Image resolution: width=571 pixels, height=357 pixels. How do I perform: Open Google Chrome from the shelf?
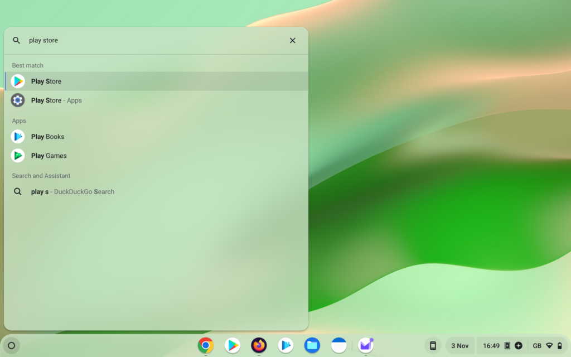pyautogui.click(x=206, y=345)
